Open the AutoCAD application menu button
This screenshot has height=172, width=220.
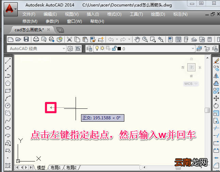point(11,9)
